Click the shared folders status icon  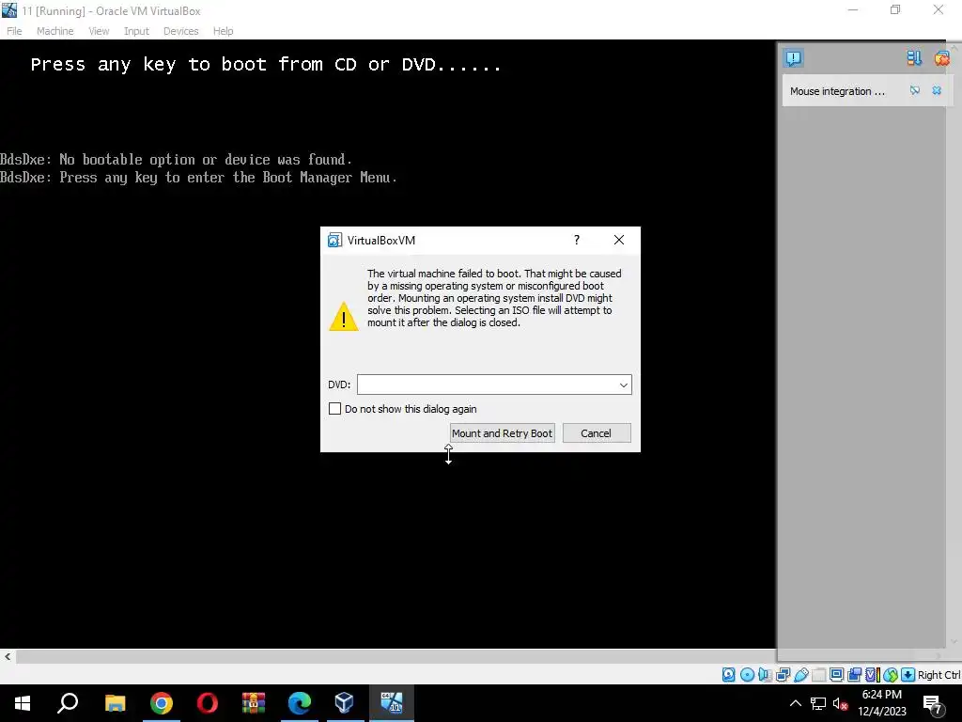[819, 675]
